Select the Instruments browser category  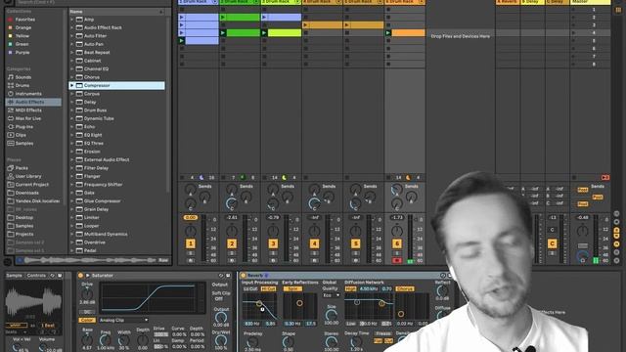click(28, 94)
